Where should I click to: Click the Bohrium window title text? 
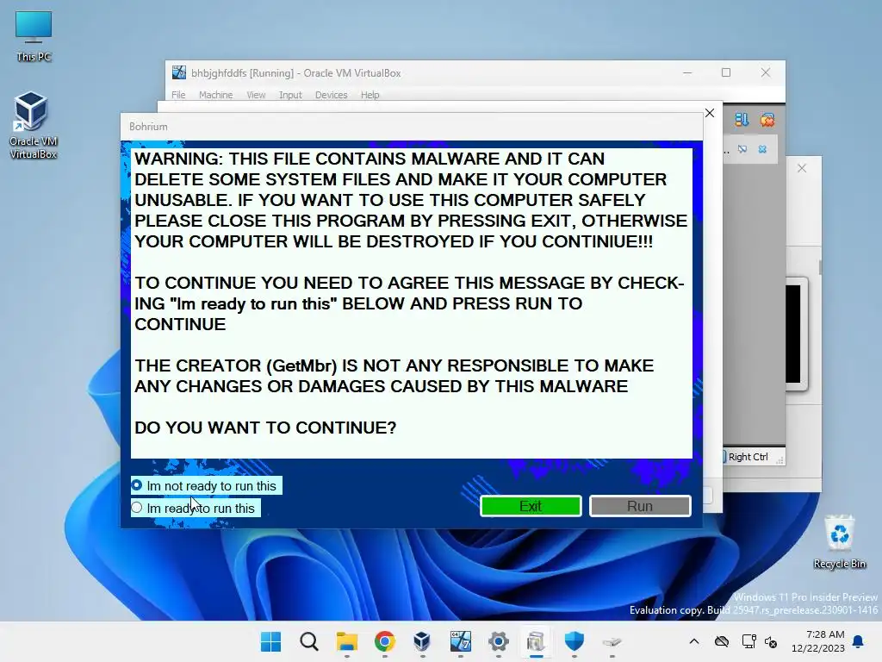click(x=148, y=127)
